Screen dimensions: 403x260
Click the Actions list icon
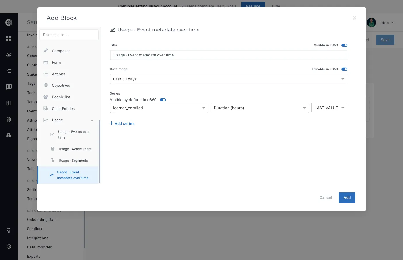tap(46, 74)
